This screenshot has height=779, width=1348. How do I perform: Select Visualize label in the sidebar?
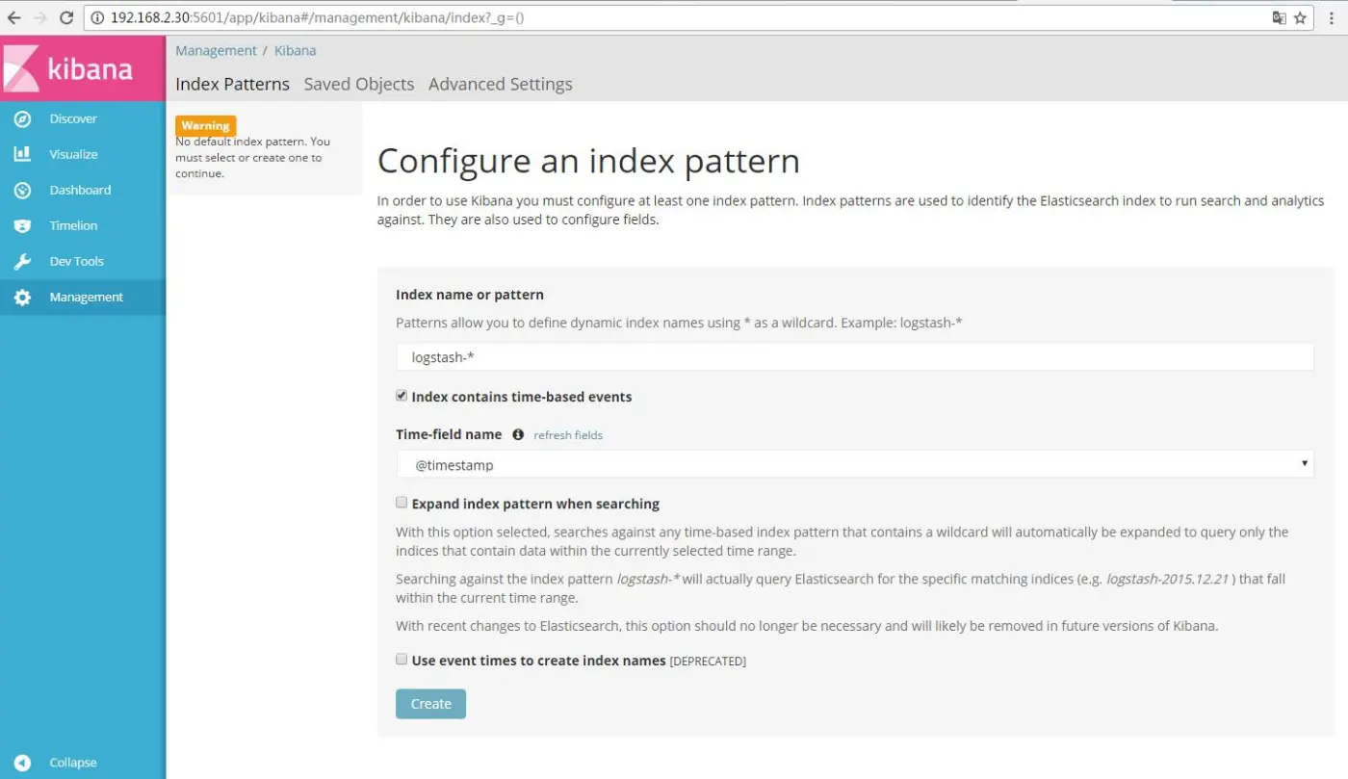pos(73,154)
